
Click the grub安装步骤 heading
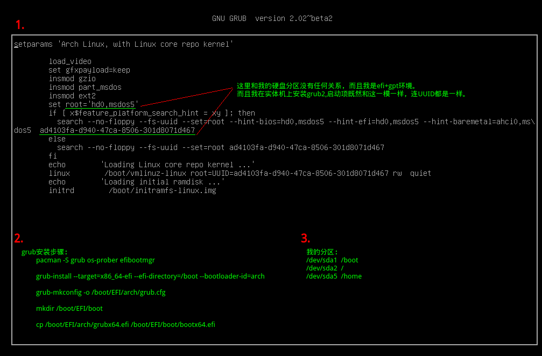pos(45,252)
